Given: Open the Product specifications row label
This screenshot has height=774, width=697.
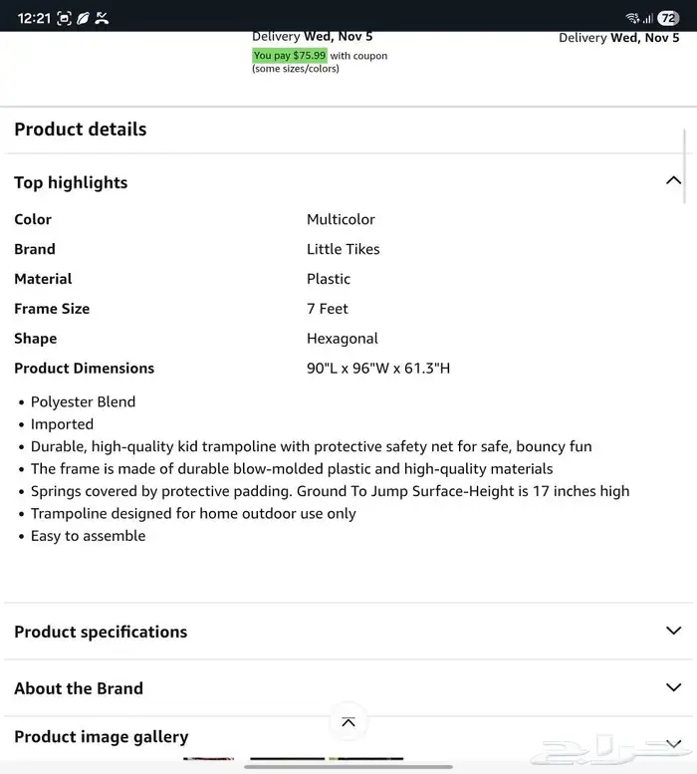Looking at the screenshot, I should click(x=101, y=632).
